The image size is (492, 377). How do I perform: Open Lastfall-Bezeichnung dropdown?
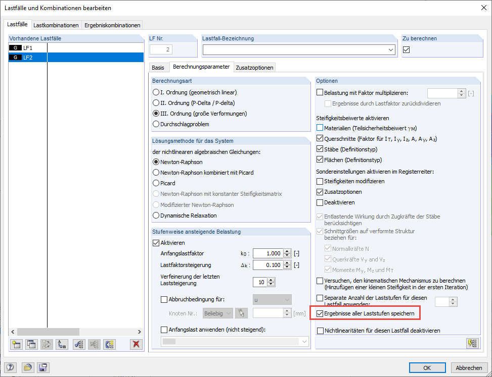pyautogui.click(x=391, y=50)
